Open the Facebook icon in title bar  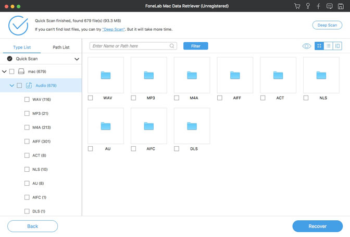coord(319,6)
